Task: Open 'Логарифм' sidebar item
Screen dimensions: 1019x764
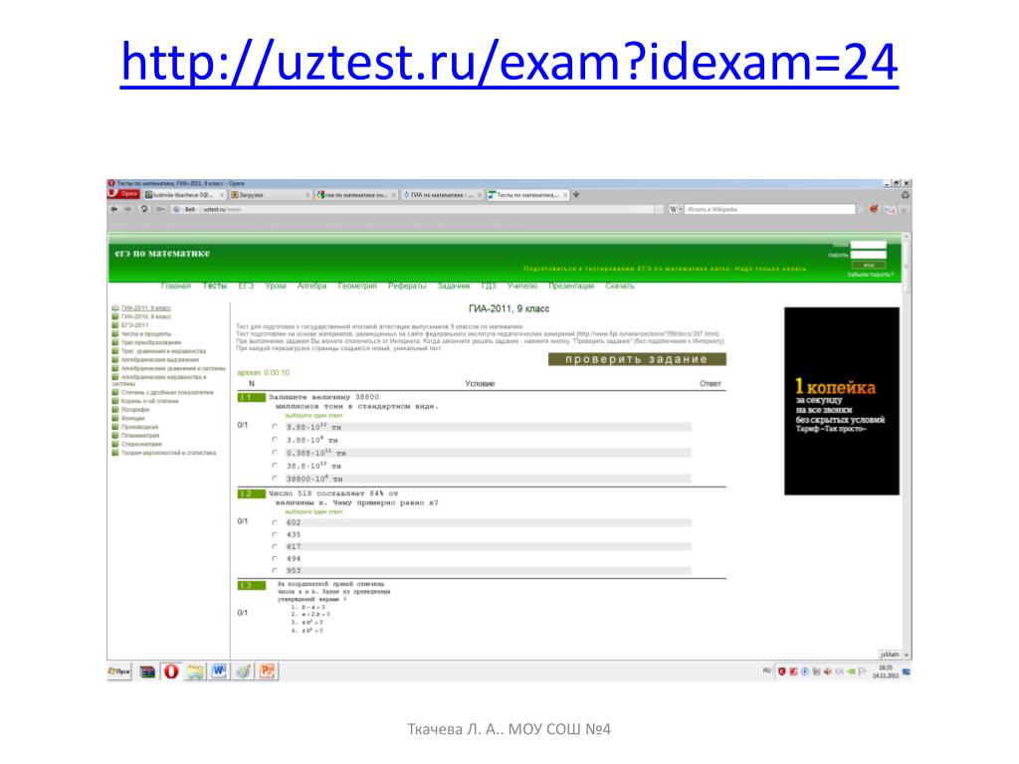Action: [135, 410]
